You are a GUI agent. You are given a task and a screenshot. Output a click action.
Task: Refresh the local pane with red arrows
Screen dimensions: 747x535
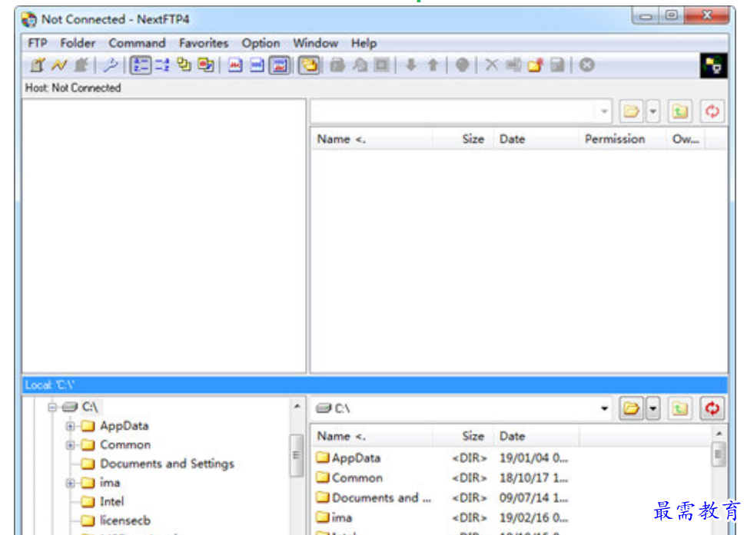pos(712,408)
